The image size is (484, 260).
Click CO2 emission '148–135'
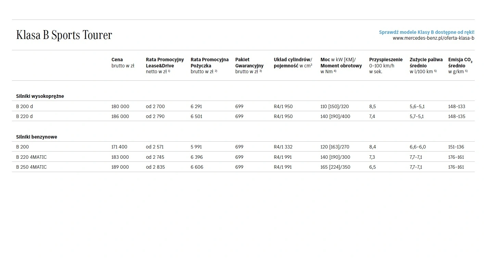(457, 116)
